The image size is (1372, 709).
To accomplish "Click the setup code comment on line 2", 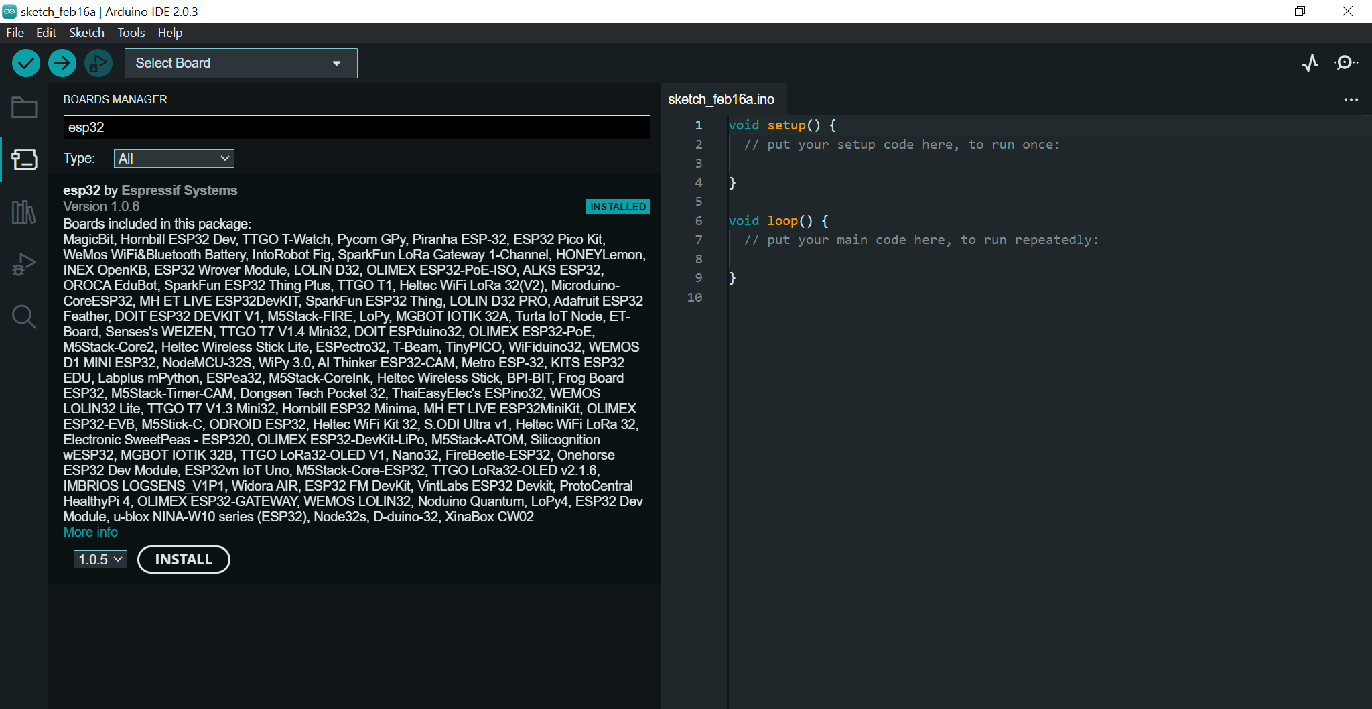I will click(902, 145).
